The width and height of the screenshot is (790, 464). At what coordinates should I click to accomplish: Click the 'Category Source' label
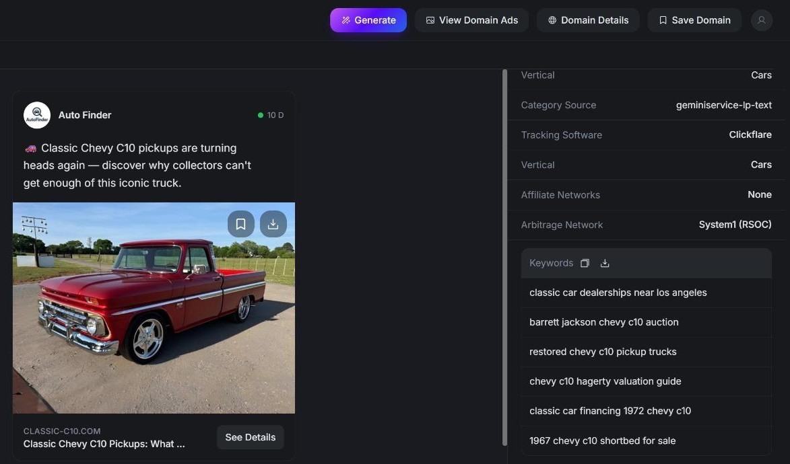(x=558, y=105)
